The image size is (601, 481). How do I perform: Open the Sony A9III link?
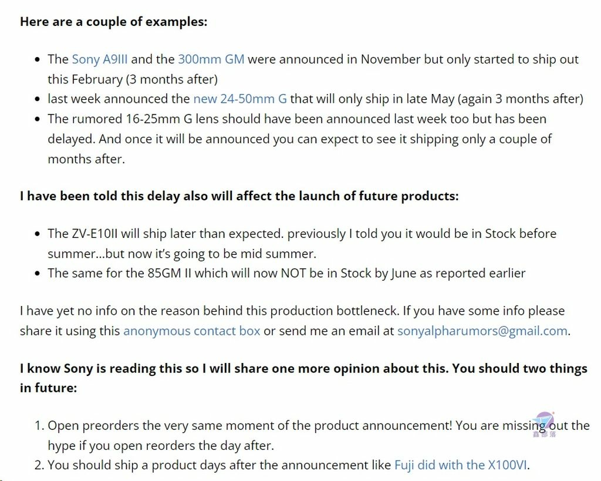[x=100, y=59]
